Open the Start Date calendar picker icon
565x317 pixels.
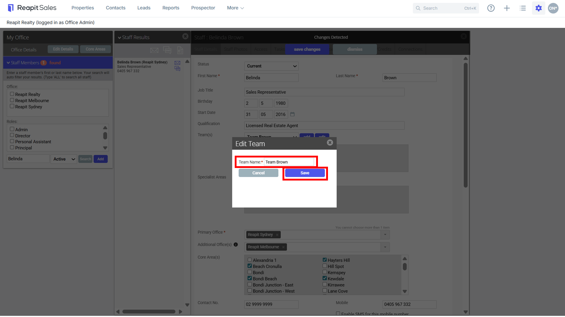click(292, 114)
